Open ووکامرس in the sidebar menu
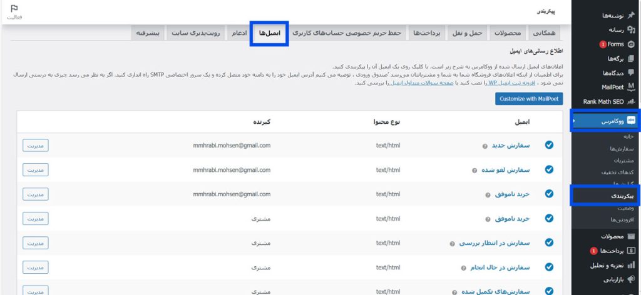This screenshot has height=295, width=641. 605,121
